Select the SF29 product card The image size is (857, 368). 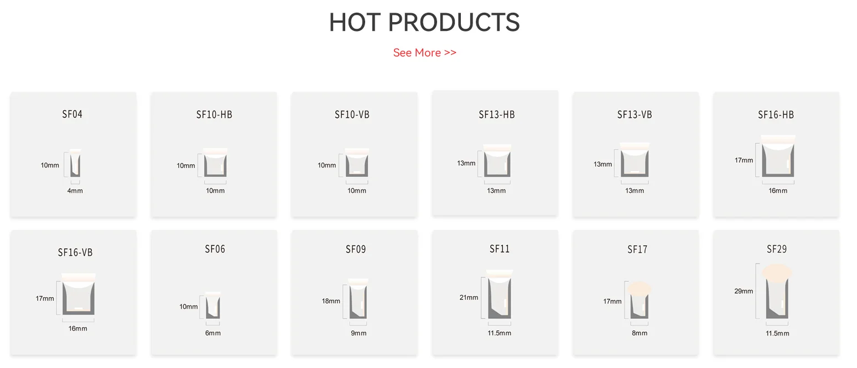click(x=776, y=292)
